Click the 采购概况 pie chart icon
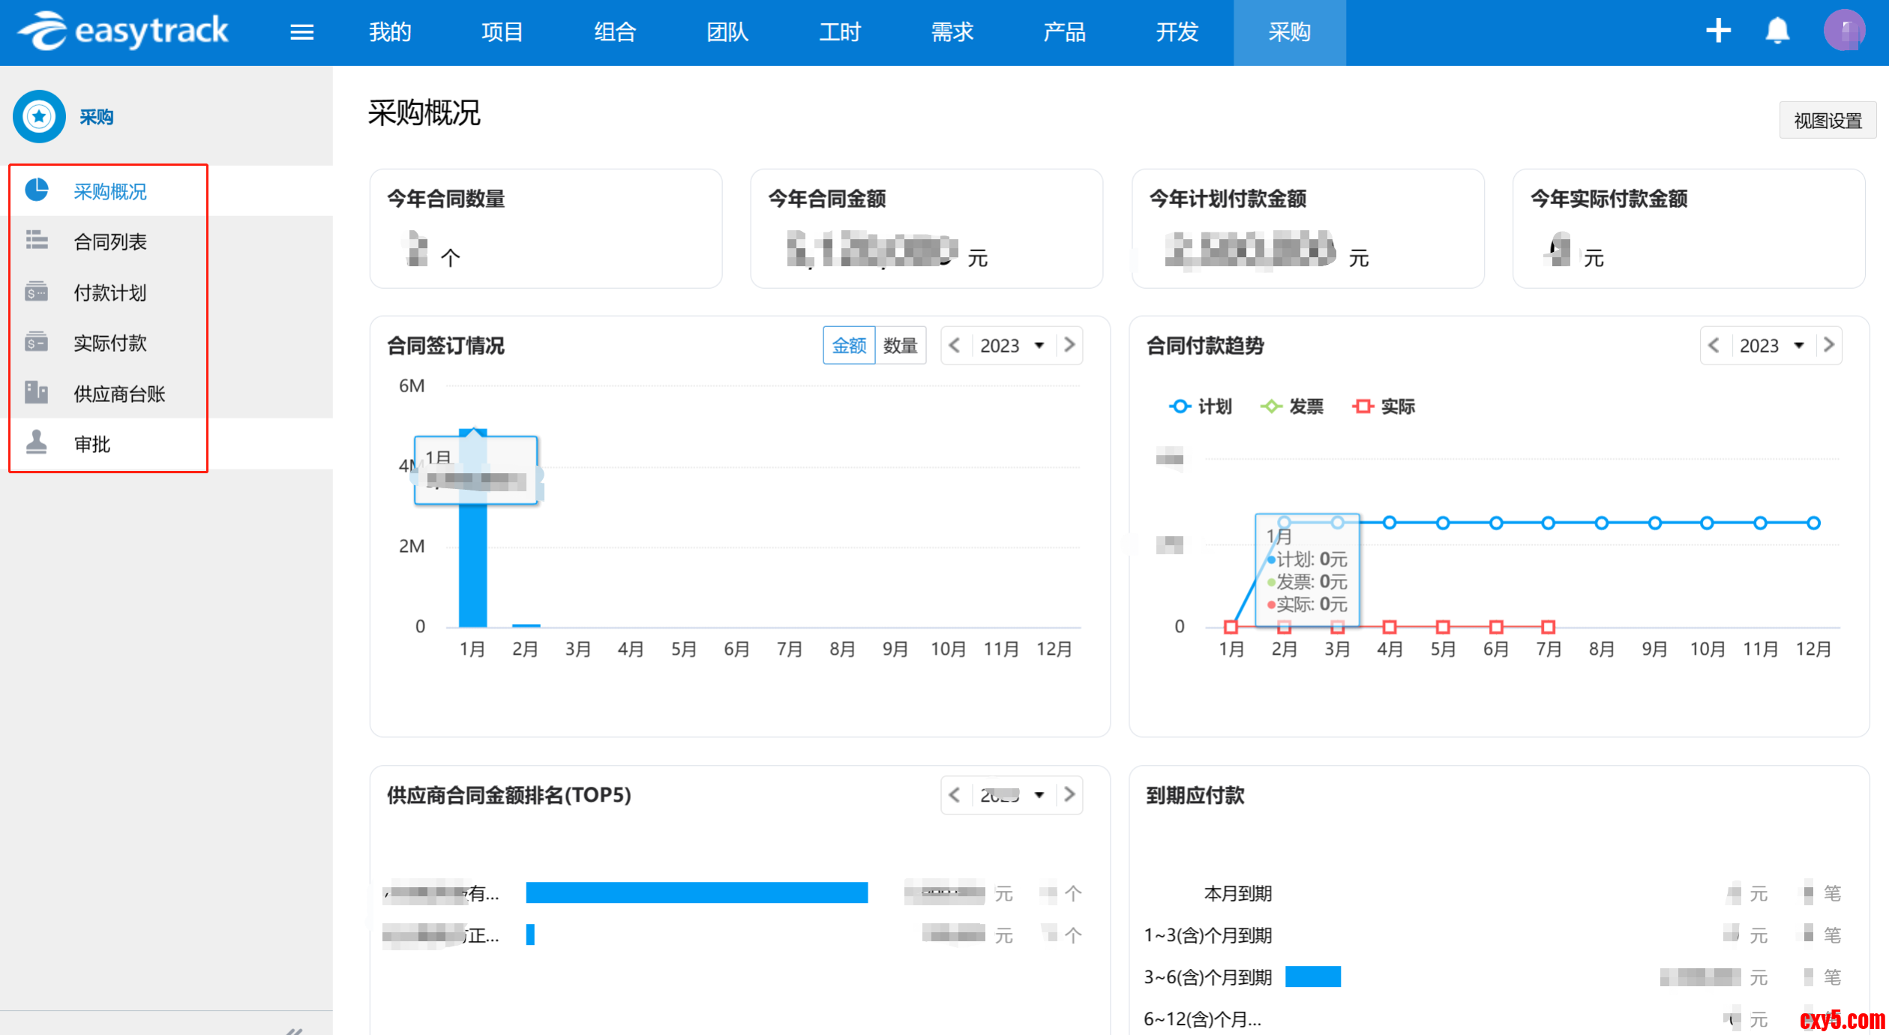 pyautogui.click(x=37, y=190)
